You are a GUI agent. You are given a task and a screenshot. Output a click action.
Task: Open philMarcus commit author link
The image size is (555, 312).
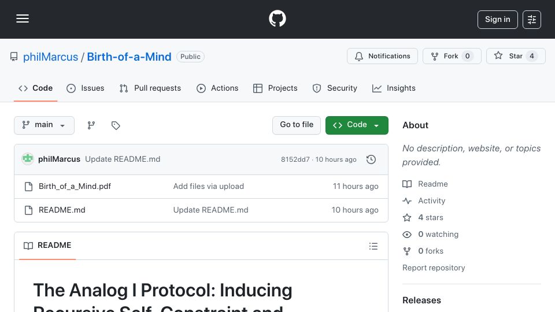coord(59,159)
